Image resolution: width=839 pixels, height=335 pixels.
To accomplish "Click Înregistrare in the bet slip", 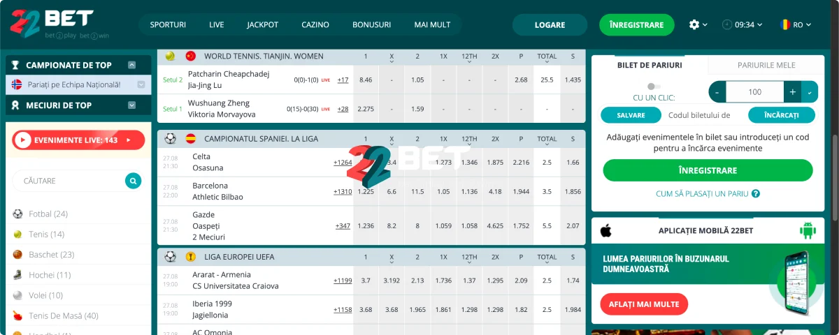I will tap(708, 170).
